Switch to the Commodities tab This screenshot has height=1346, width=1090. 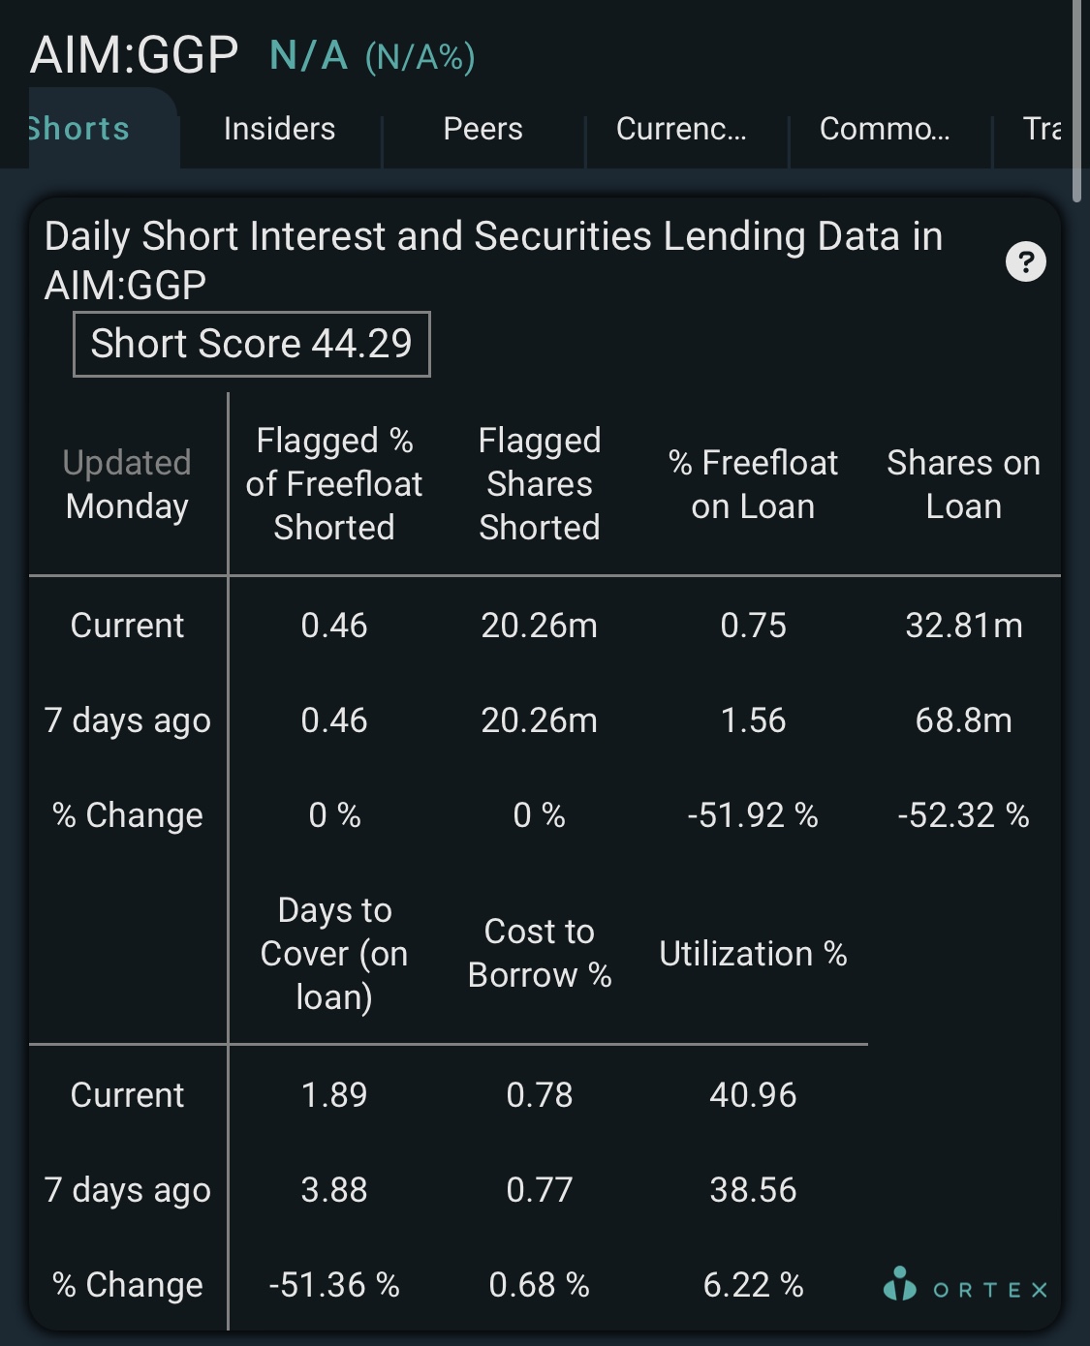885,129
